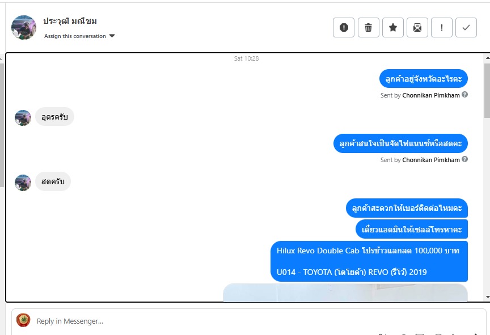Open customer name ประวุฒิ มณีชม in header
Viewport: 490px width, 335px height.
pyautogui.click(x=70, y=21)
